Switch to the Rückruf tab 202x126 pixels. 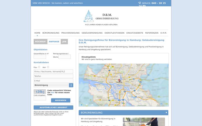(40, 41)
